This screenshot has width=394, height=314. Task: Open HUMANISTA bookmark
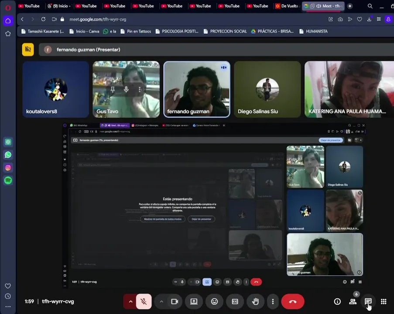point(313,31)
